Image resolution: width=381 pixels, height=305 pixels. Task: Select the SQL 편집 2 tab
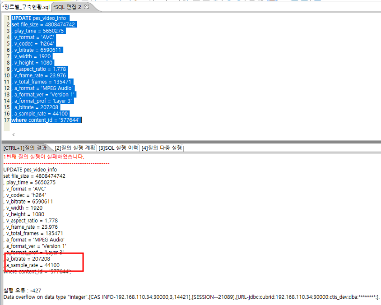pos(68,7)
